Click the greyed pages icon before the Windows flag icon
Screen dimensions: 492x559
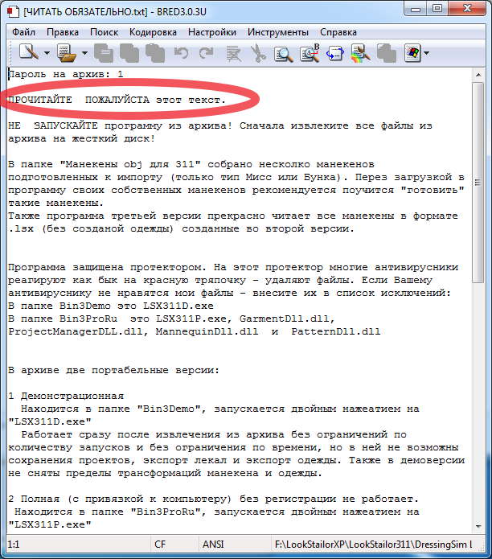(x=386, y=53)
